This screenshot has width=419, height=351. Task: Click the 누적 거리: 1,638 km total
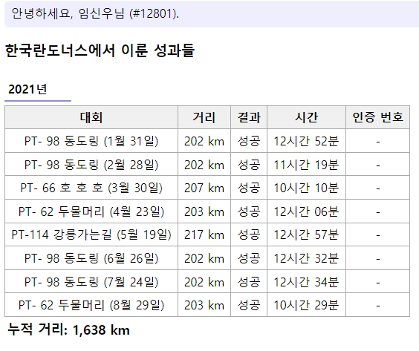(68, 329)
